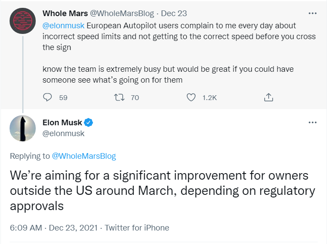Click the Dec 23 tweet date
The width and height of the screenshot is (327, 244).
(x=174, y=13)
